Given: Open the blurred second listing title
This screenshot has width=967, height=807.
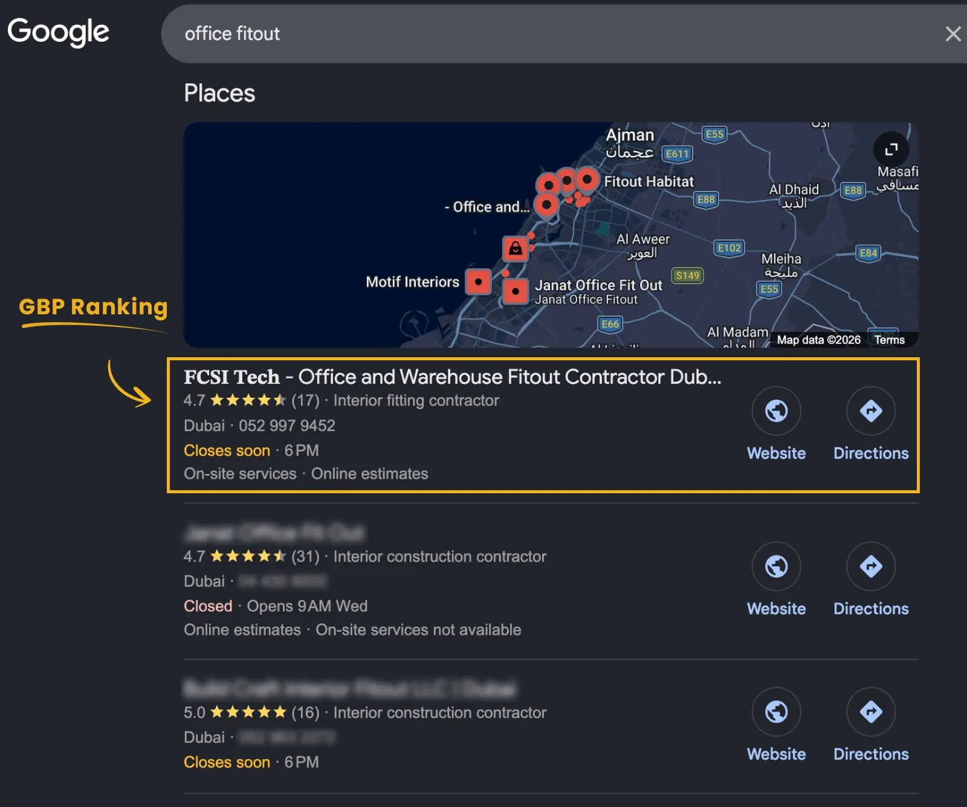Looking at the screenshot, I should 274,533.
